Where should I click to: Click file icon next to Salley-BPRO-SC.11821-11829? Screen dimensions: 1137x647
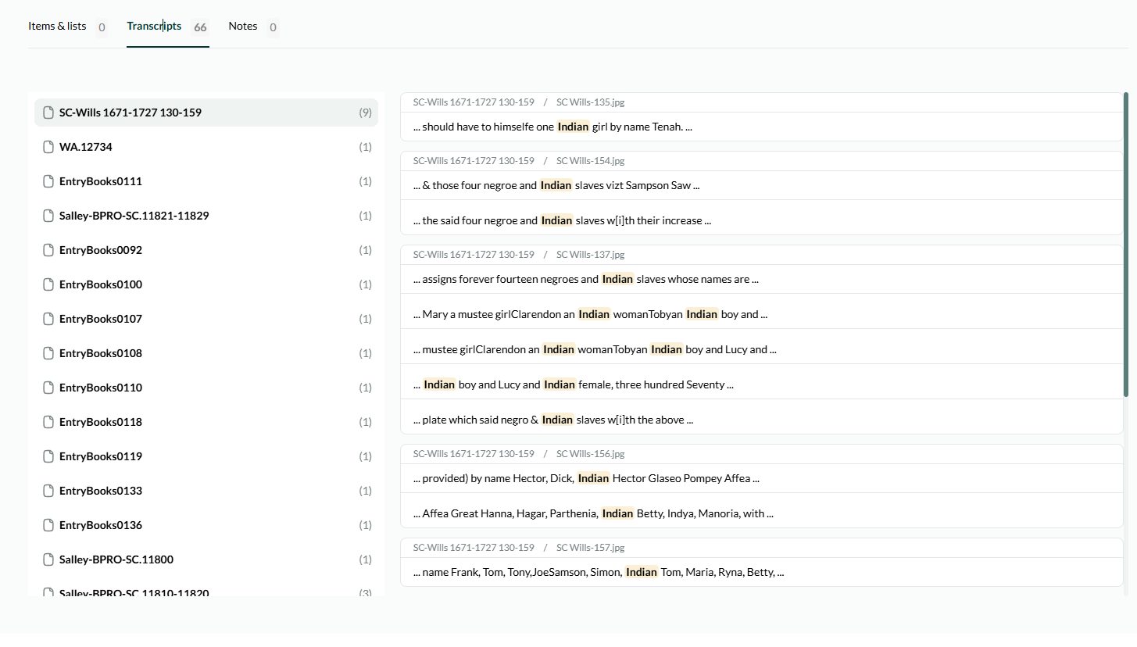[x=48, y=216]
